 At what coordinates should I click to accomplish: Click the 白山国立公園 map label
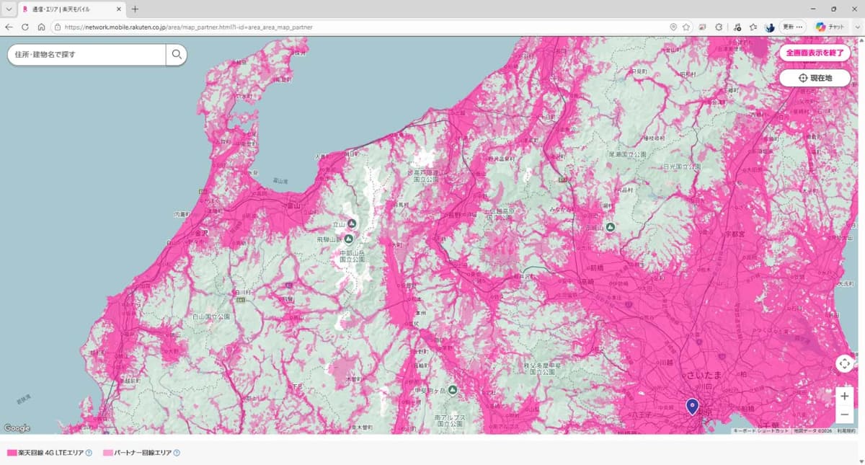point(210,317)
